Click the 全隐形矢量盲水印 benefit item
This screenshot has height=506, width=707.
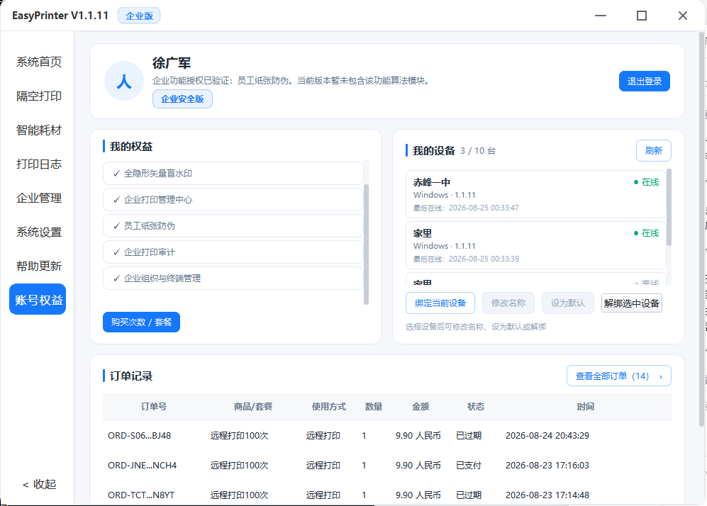coord(233,174)
